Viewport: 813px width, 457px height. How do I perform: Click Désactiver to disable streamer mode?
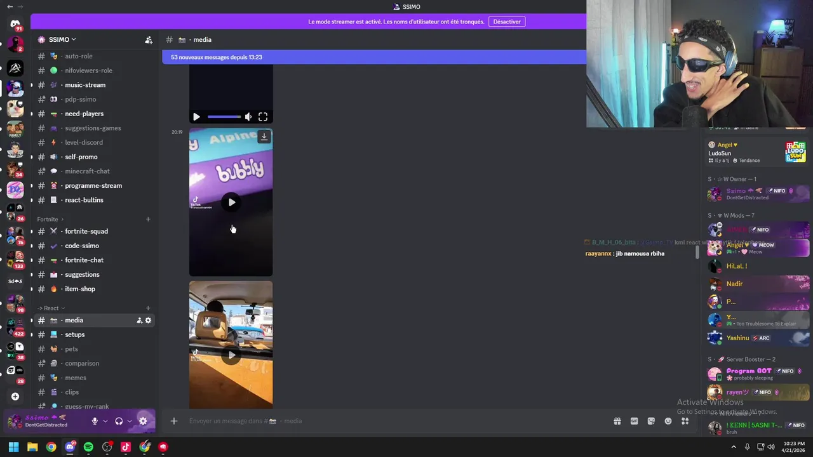[507, 22]
